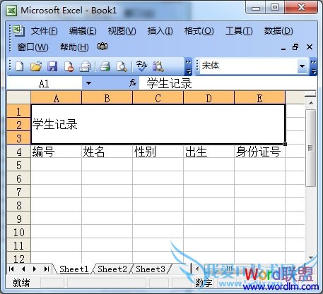Select column B header
323x294 pixels.
107,98
